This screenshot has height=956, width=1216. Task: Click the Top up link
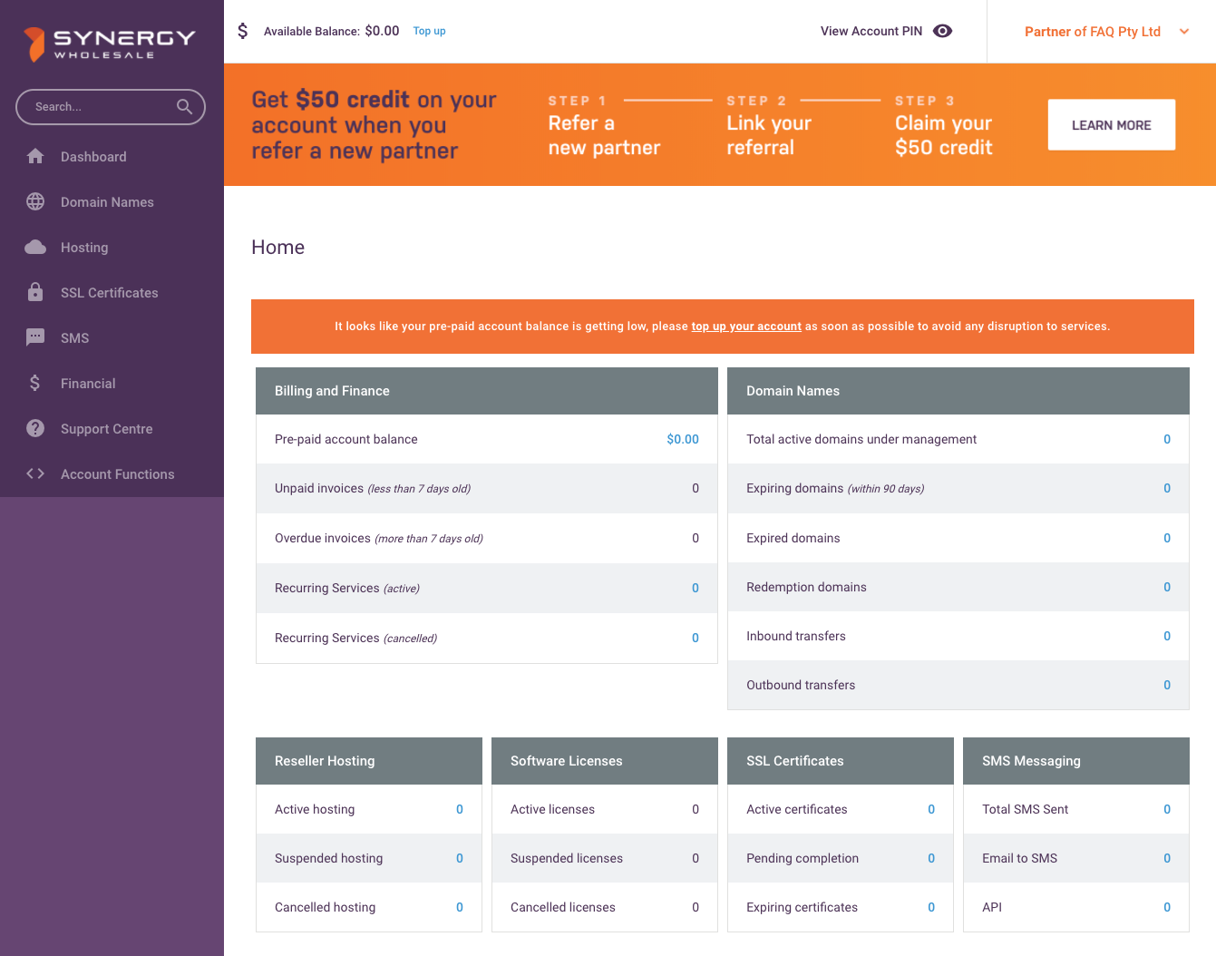pyautogui.click(x=429, y=31)
